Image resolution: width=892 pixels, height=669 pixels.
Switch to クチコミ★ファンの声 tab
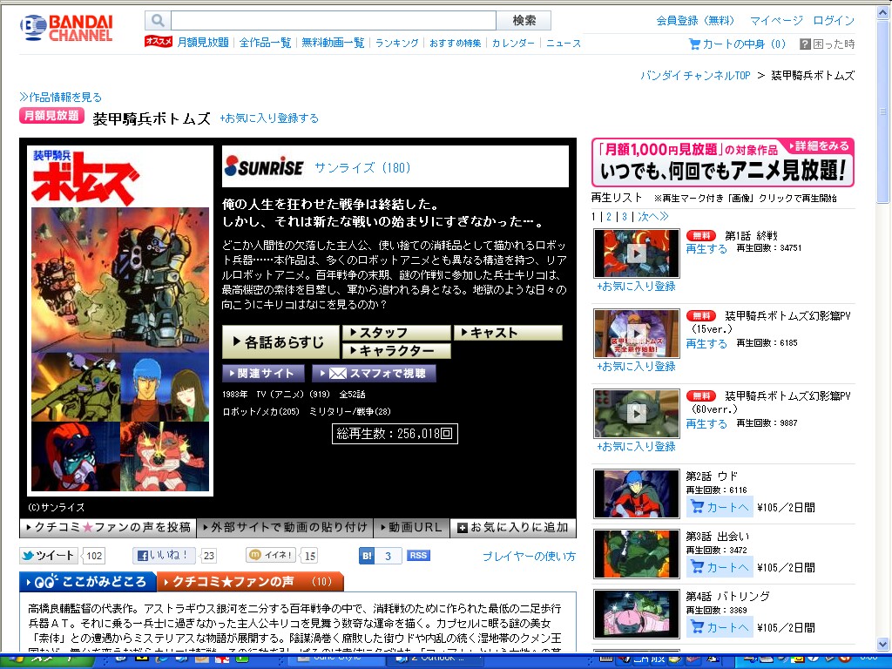coord(249,581)
